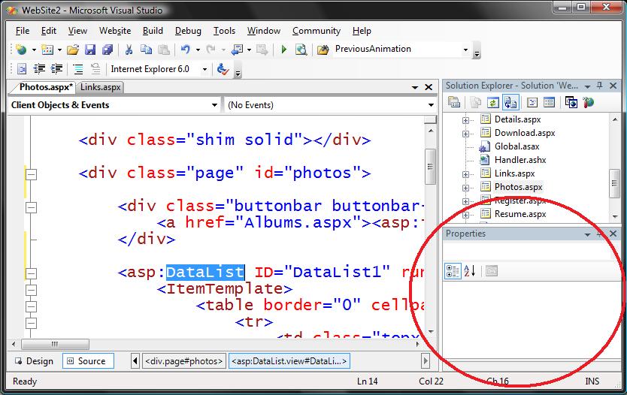Click the tag navigator right arrow
The image size is (627, 395).
tap(425, 361)
